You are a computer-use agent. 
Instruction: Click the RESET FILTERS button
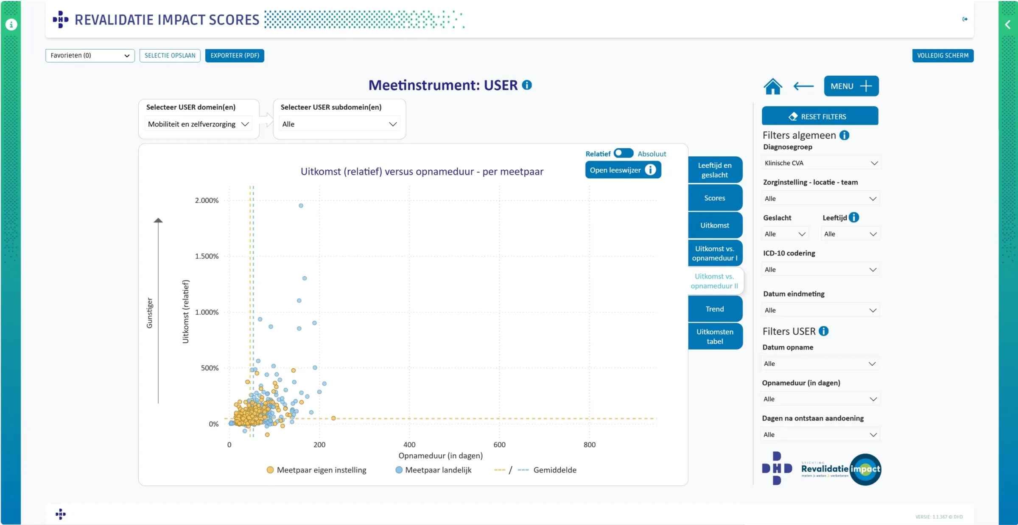819,117
